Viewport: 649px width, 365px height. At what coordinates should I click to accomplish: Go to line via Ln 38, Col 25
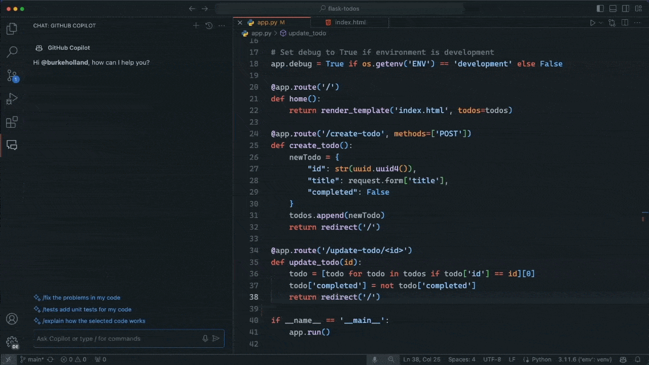422,359
